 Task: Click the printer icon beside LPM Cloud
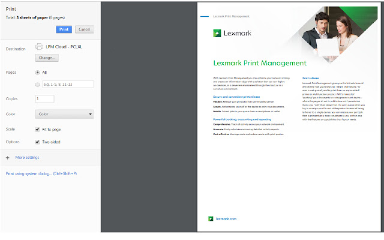(x=40, y=46)
